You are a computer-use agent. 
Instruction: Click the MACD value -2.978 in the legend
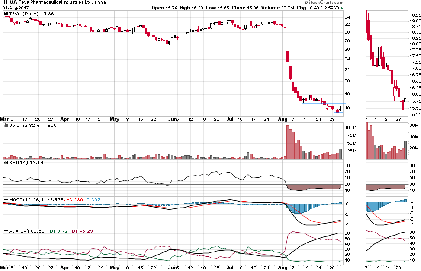55,199
